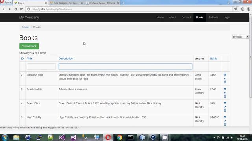Focus the Description filter input

pyautogui.click(x=125, y=67)
